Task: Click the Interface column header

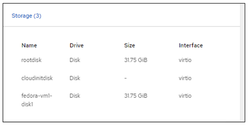Action: [x=191, y=45]
